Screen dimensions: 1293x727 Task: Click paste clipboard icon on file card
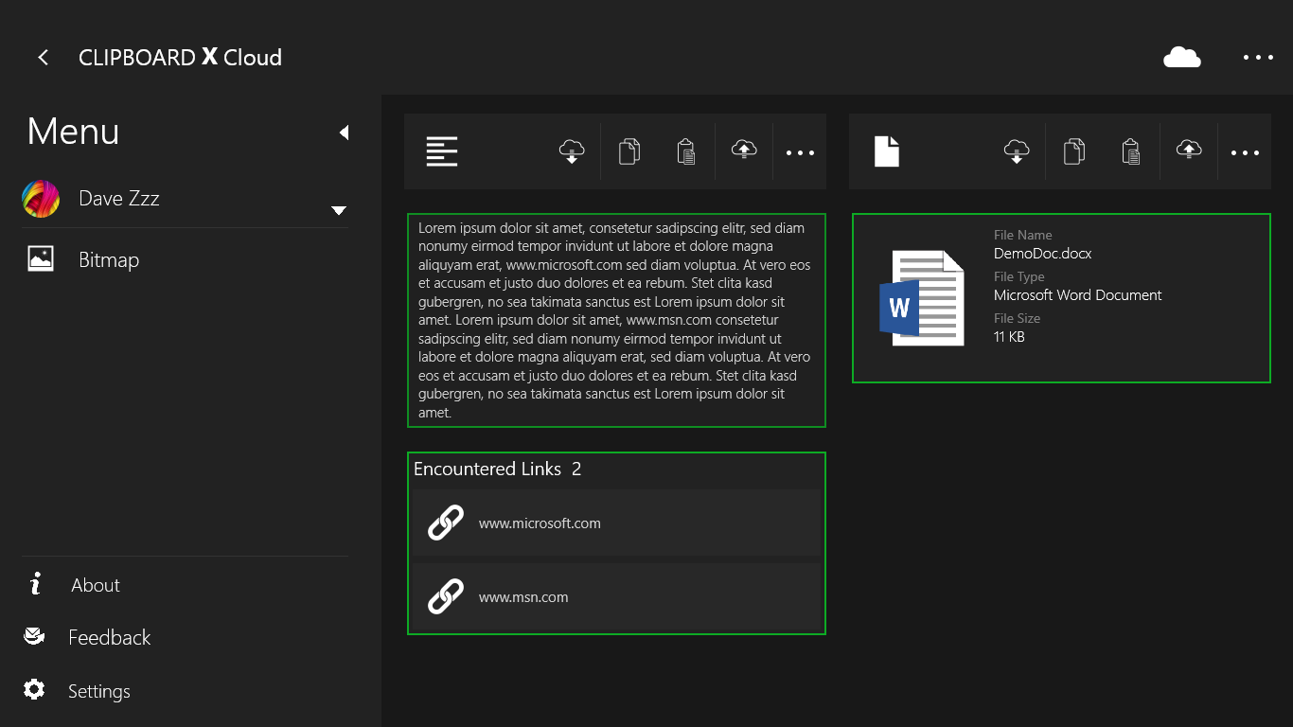tap(1131, 151)
